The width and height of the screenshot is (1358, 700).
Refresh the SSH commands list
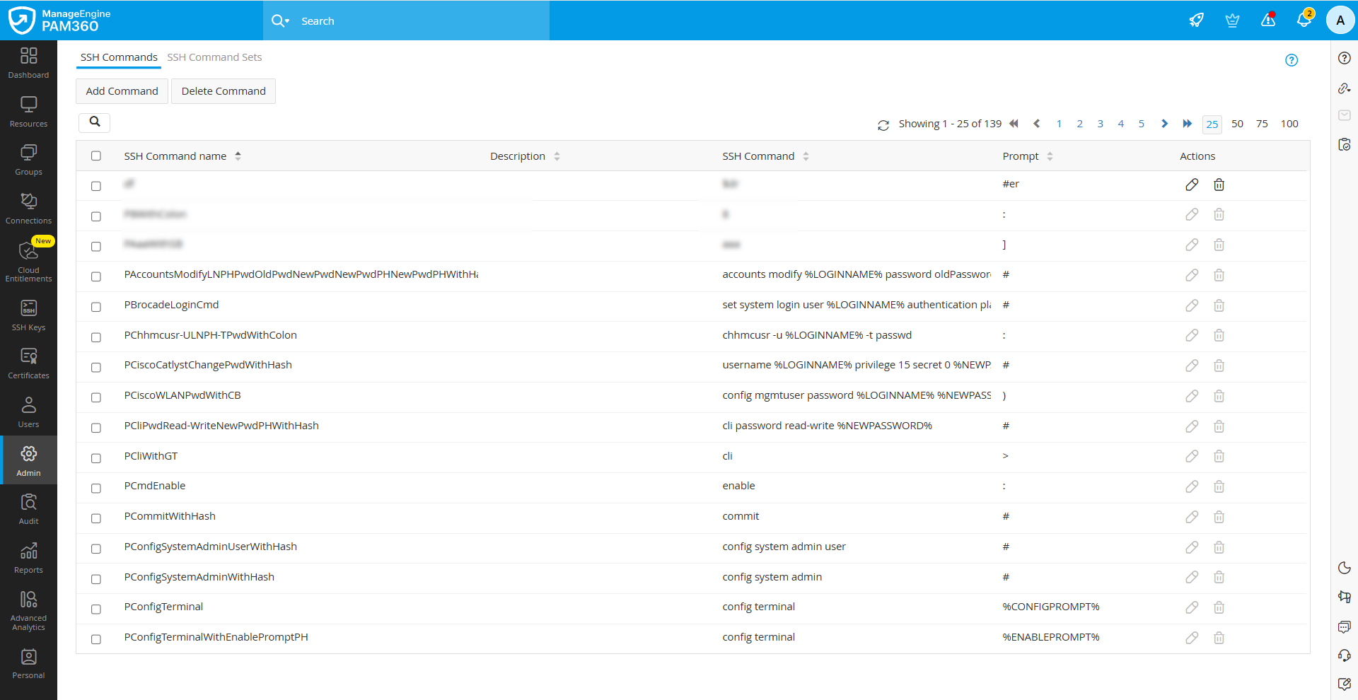(883, 125)
